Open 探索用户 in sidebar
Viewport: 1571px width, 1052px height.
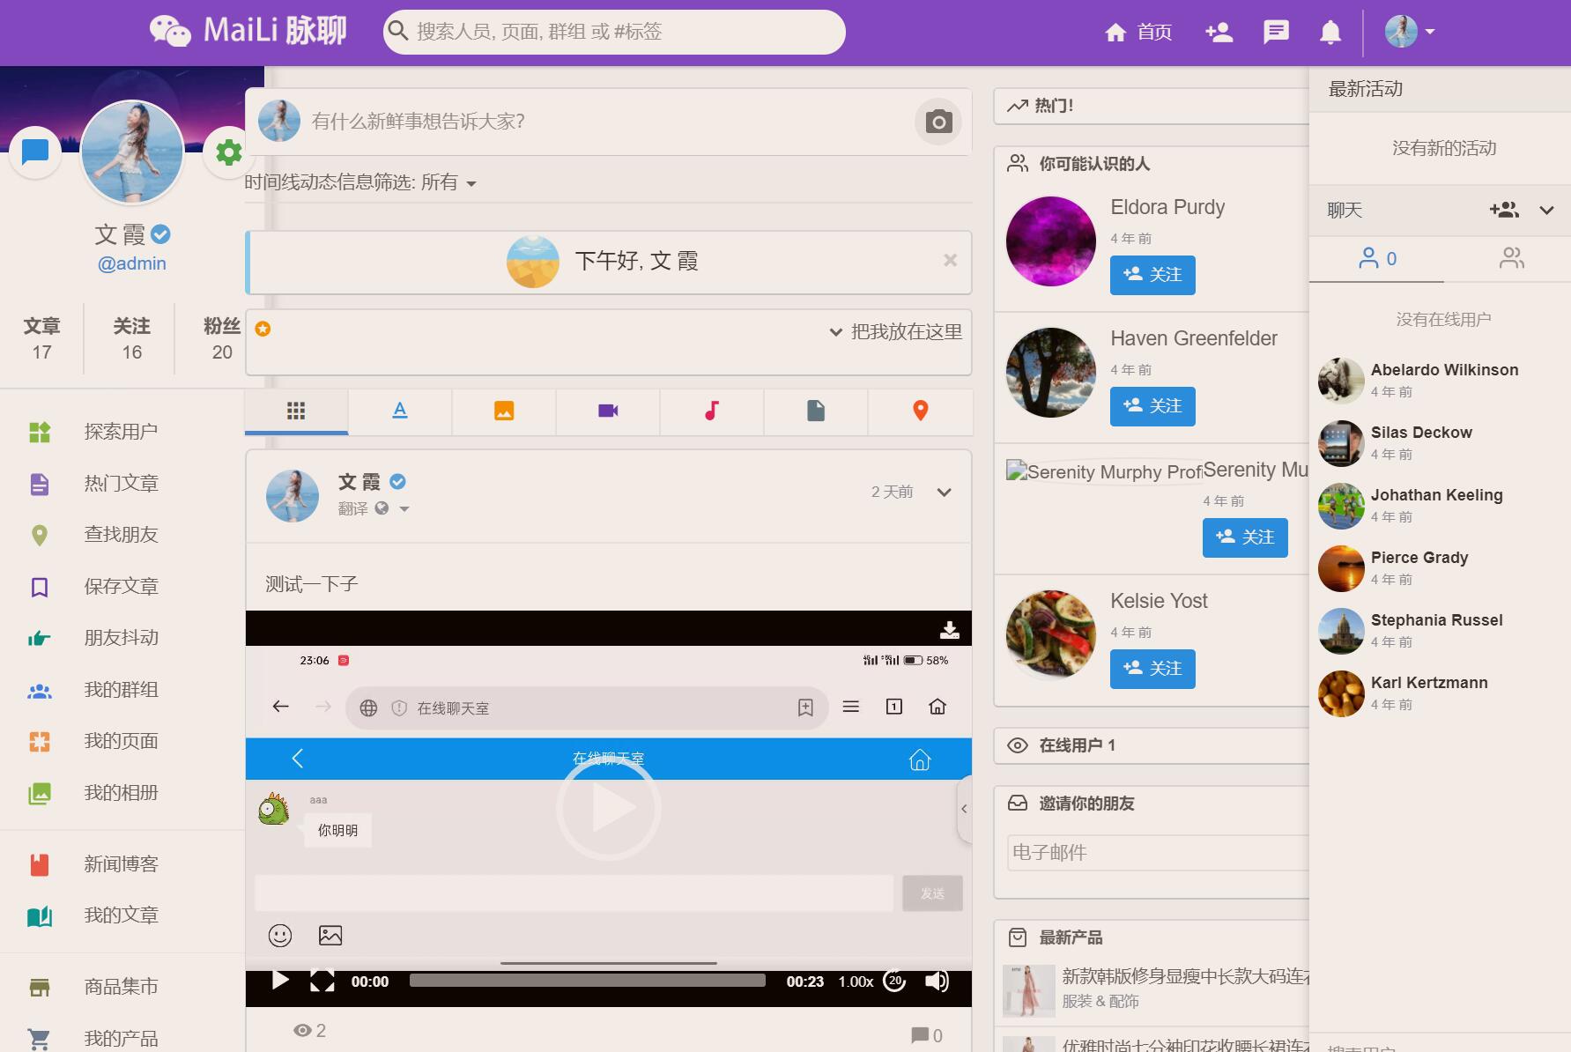coord(122,432)
